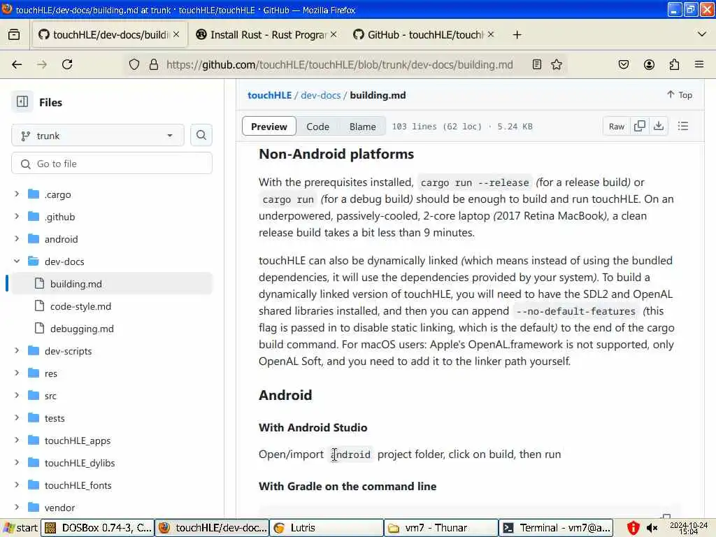
Task: Click the file search magnifier button
Action: point(201,135)
